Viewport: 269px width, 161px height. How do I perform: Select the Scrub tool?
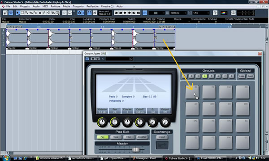pos(53,13)
